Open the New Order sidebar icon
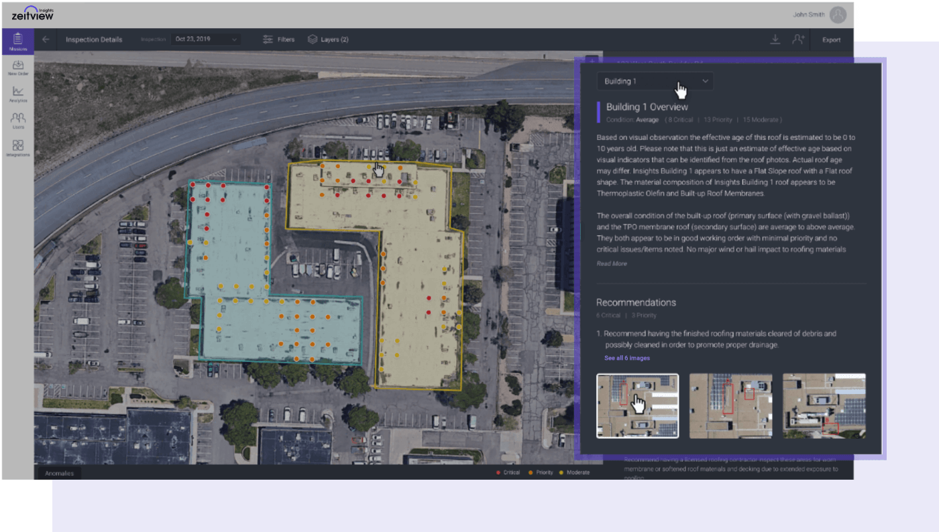This screenshot has height=532, width=939. (x=18, y=68)
